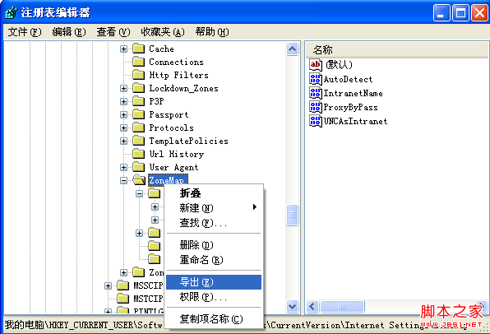Click the vertical scrollbar thumb in tree
This screenshot has width=490, height=334.
pos(292,215)
